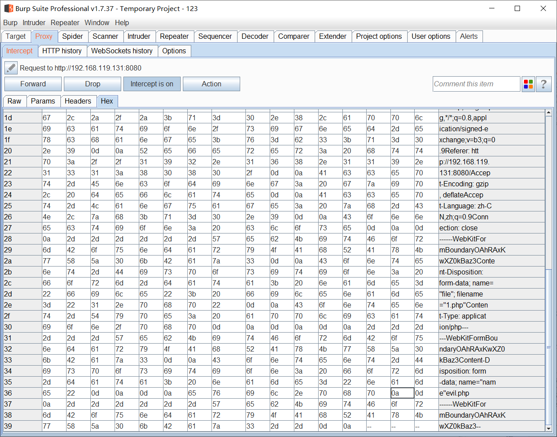Switch to the Headers view tab
This screenshot has height=437, width=557.
tap(78, 101)
